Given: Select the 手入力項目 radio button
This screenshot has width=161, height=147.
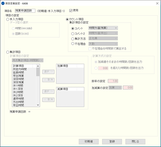Looking at the screenshot, I should 8,20.
